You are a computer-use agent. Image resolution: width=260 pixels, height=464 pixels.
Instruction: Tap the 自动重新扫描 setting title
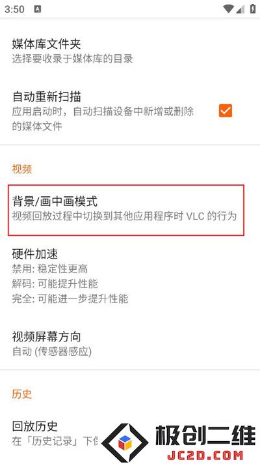tap(47, 97)
